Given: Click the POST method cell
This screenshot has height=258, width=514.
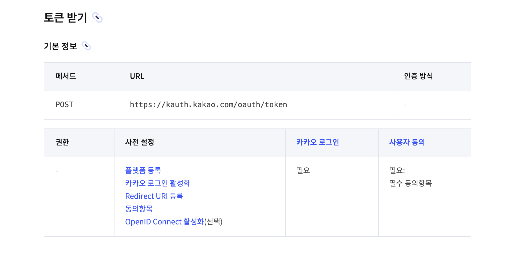Looking at the screenshot, I should pos(65,105).
